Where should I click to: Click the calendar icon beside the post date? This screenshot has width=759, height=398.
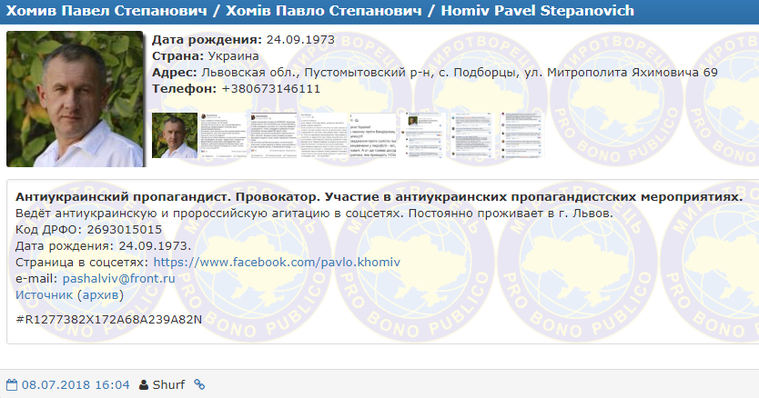[12, 385]
